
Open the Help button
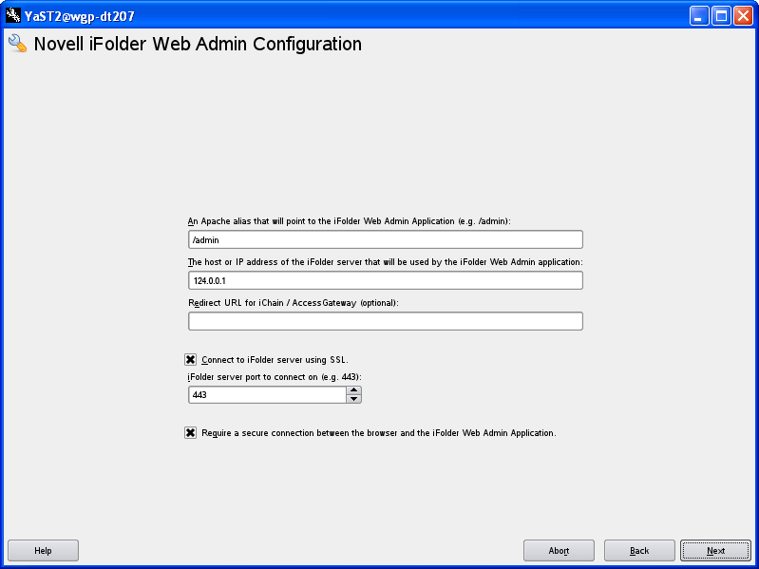point(43,551)
